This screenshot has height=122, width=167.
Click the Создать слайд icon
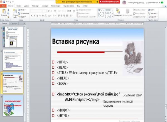pos(15,13)
